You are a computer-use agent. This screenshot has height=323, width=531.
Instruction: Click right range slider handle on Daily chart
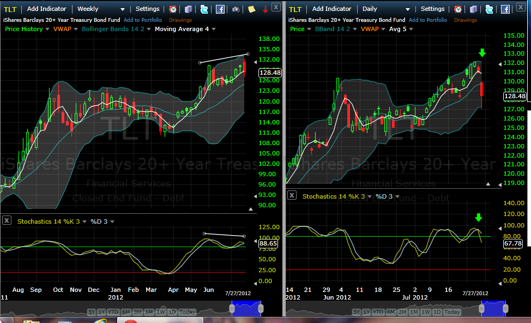(505, 308)
